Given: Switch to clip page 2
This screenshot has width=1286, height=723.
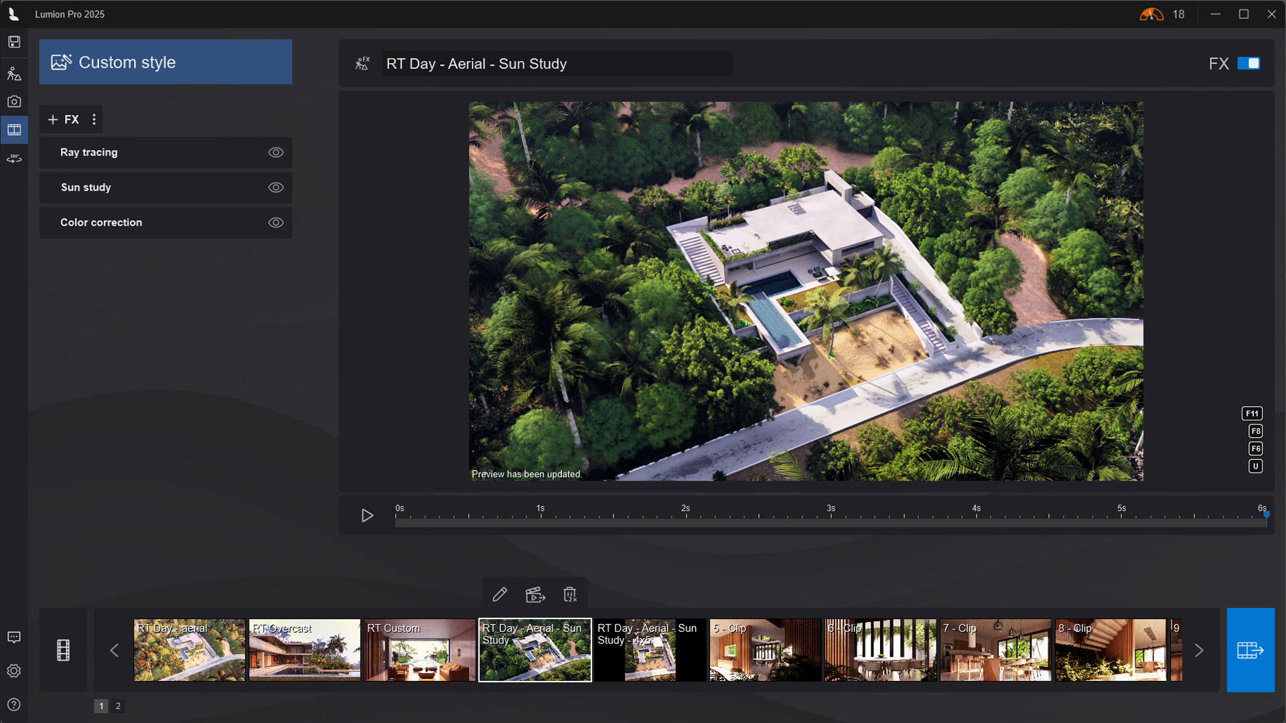Looking at the screenshot, I should [x=118, y=706].
